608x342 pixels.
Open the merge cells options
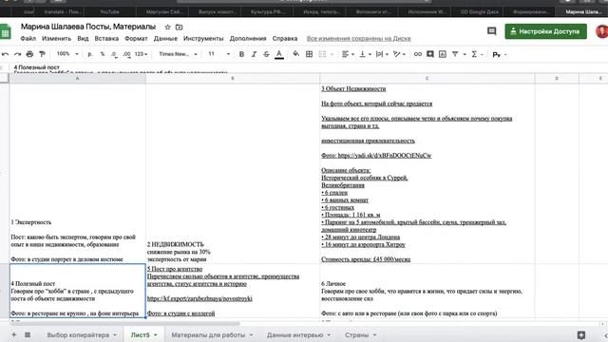click(325, 54)
